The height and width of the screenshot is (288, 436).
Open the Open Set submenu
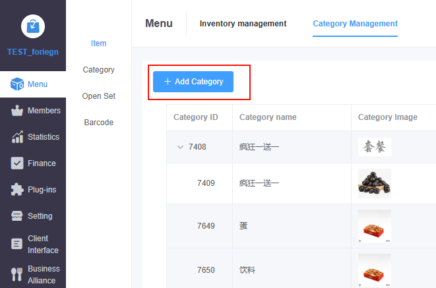click(x=98, y=96)
